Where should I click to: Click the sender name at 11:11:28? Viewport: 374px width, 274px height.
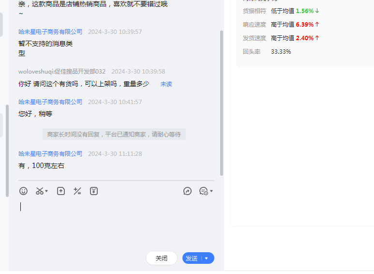[50, 153]
